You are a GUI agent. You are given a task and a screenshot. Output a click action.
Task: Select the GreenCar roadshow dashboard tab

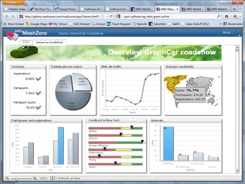[49, 42]
